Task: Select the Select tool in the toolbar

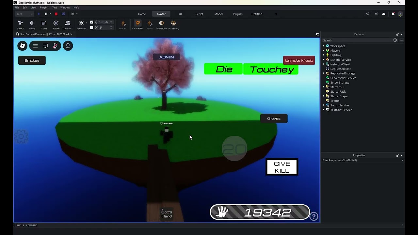Action: click(20, 25)
